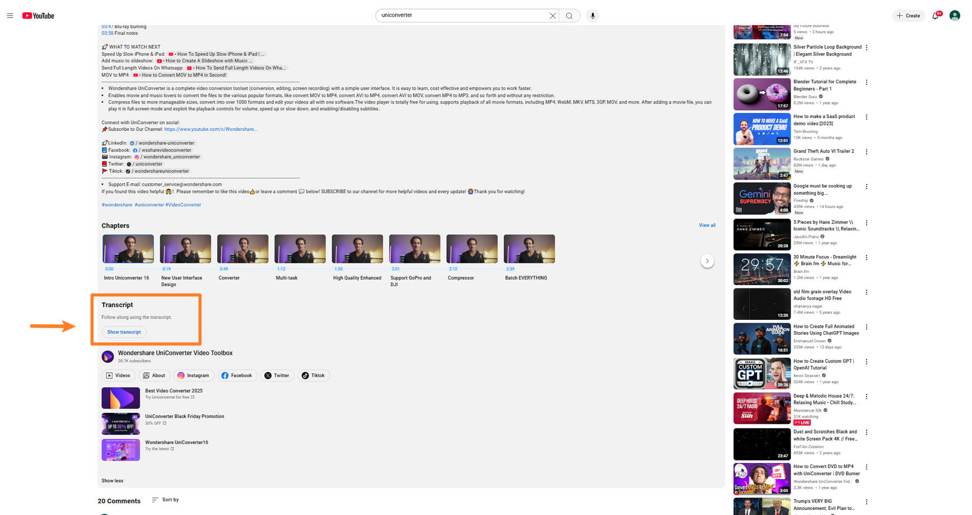The height and width of the screenshot is (515, 972).
Task: Open the account avatar menu
Action: click(955, 16)
